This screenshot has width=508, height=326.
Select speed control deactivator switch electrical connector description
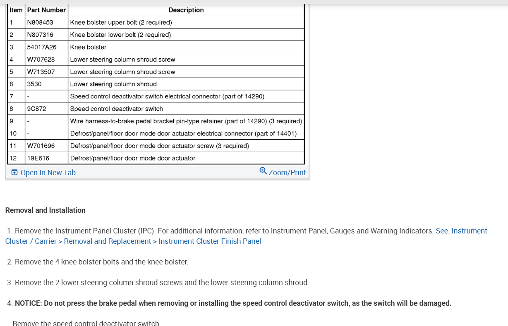(x=167, y=96)
